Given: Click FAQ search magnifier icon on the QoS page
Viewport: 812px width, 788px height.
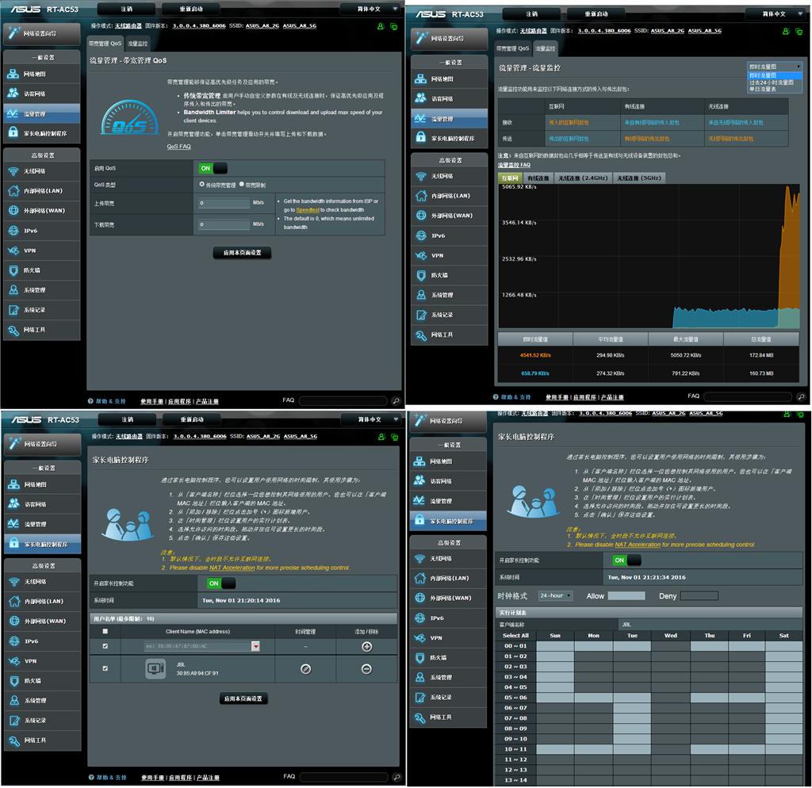Looking at the screenshot, I should tap(396, 400).
